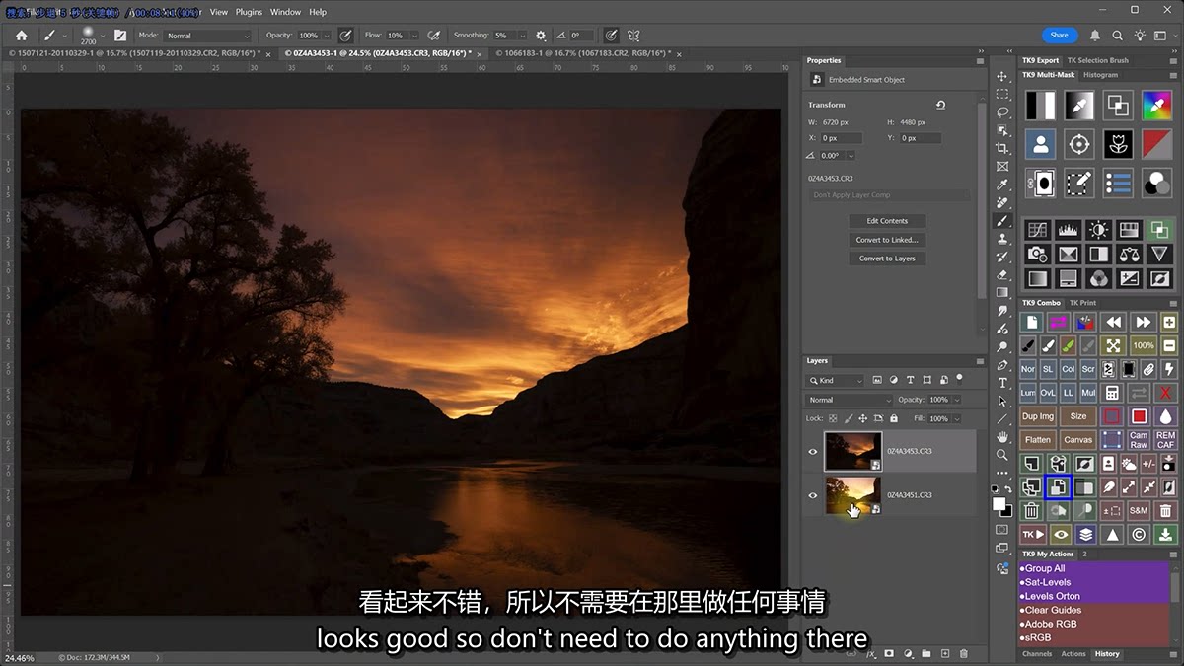
Task: Click the TK9 Combo red X icon
Action: 1166,393
